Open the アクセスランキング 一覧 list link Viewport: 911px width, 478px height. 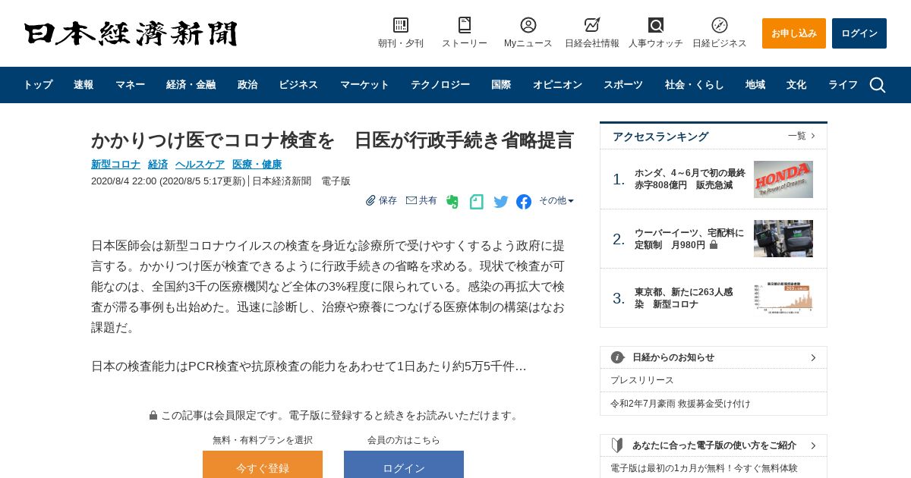point(802,136)
